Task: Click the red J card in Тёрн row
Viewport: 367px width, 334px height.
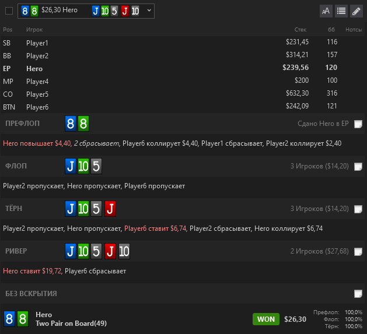Action: [x=110, y=209]
